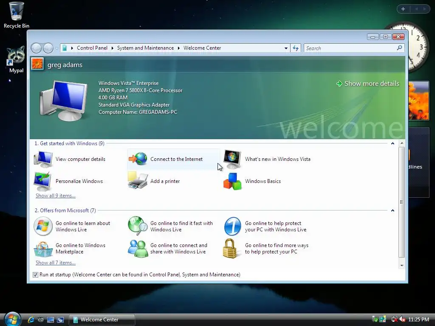Open the connect and share with Windows Live icon
This screenshot has width=435, height=326.
138,248
